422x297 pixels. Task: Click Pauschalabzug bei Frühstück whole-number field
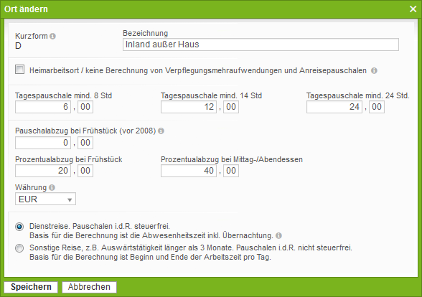[x=43, y=143]
